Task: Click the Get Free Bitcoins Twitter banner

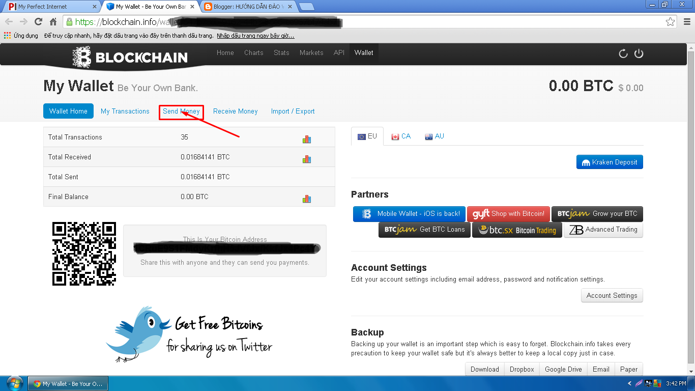Action: pos(189,333)
